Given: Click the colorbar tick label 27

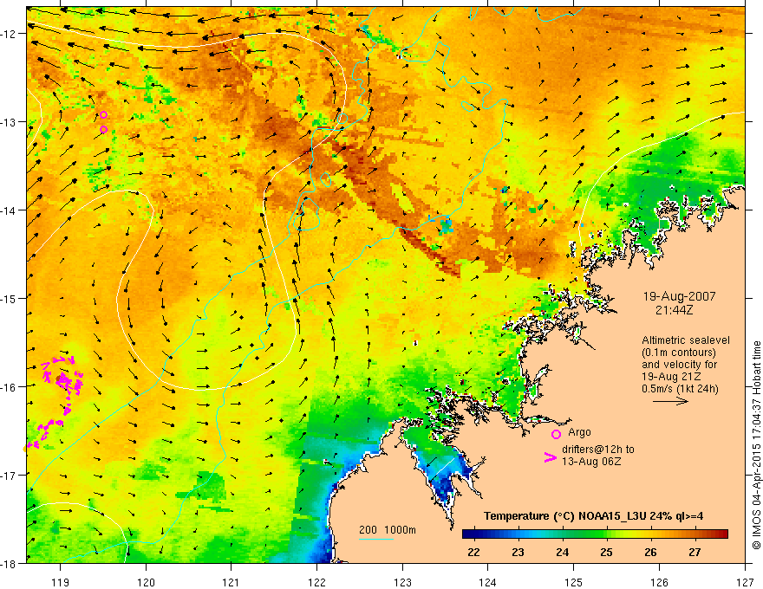Looking at the screenshot, I should pos(695,552).
